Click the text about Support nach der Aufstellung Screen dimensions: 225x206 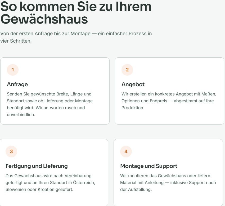pyautogui.click(x=168, y=186)
